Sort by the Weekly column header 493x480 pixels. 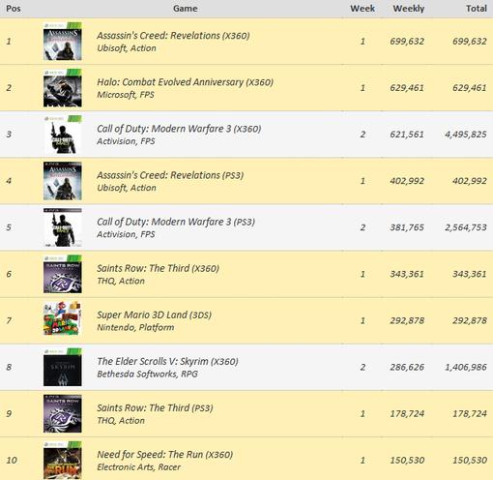(408, 9)
